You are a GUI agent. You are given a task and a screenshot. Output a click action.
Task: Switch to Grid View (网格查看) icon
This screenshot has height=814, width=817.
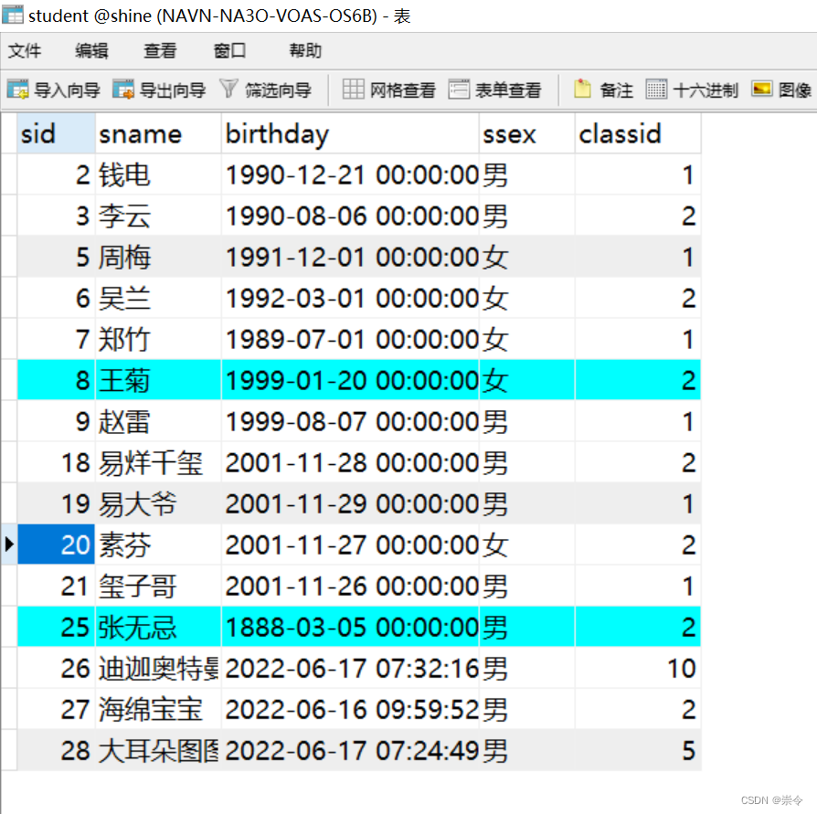(353, 89)
